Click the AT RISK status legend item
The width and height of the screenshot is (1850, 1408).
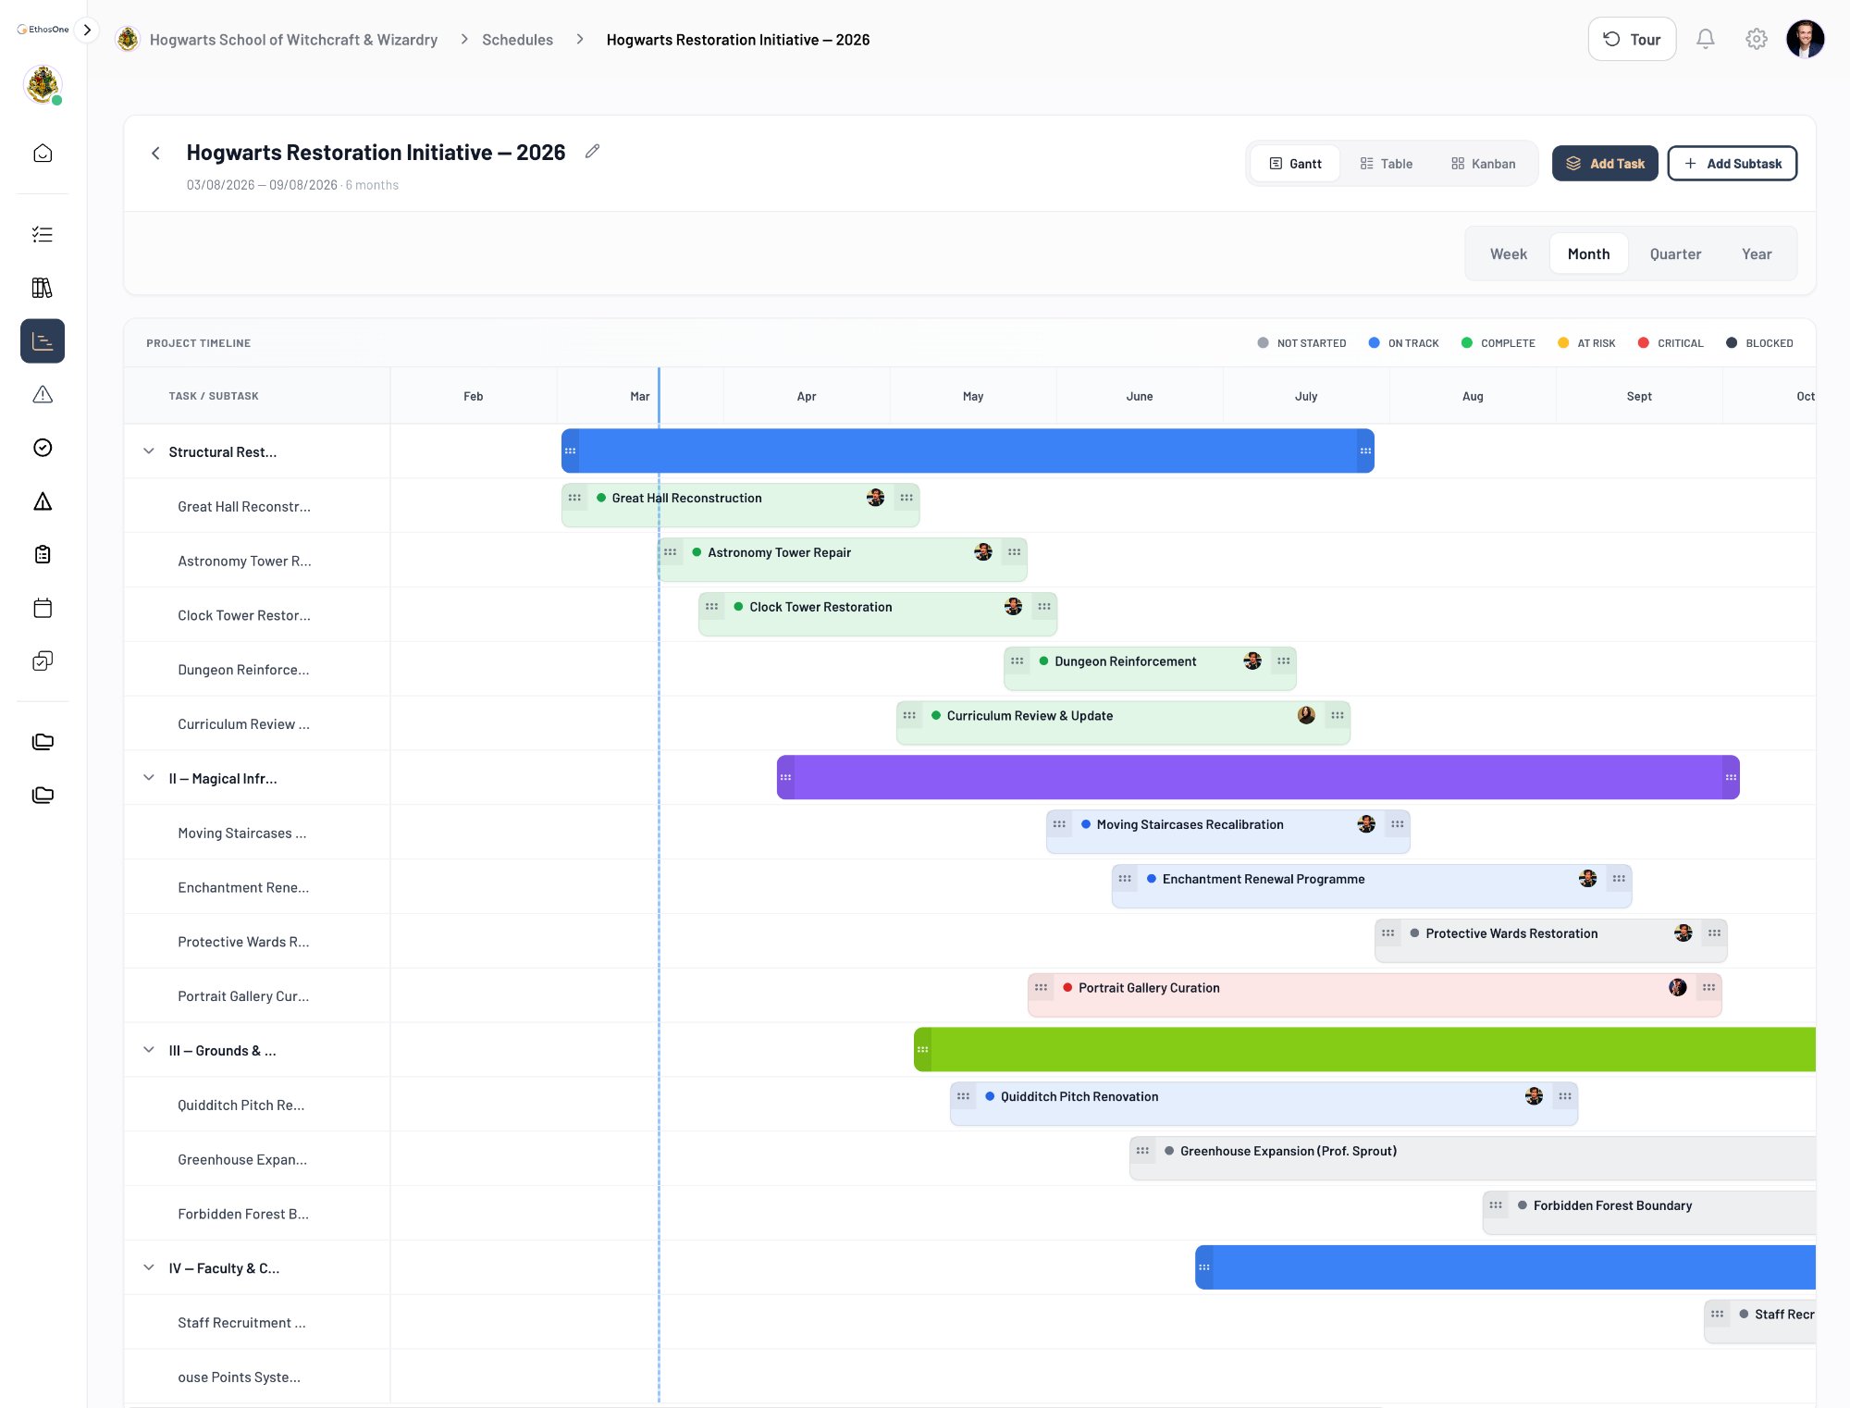pyautogui.click(x=1586, y=343)
